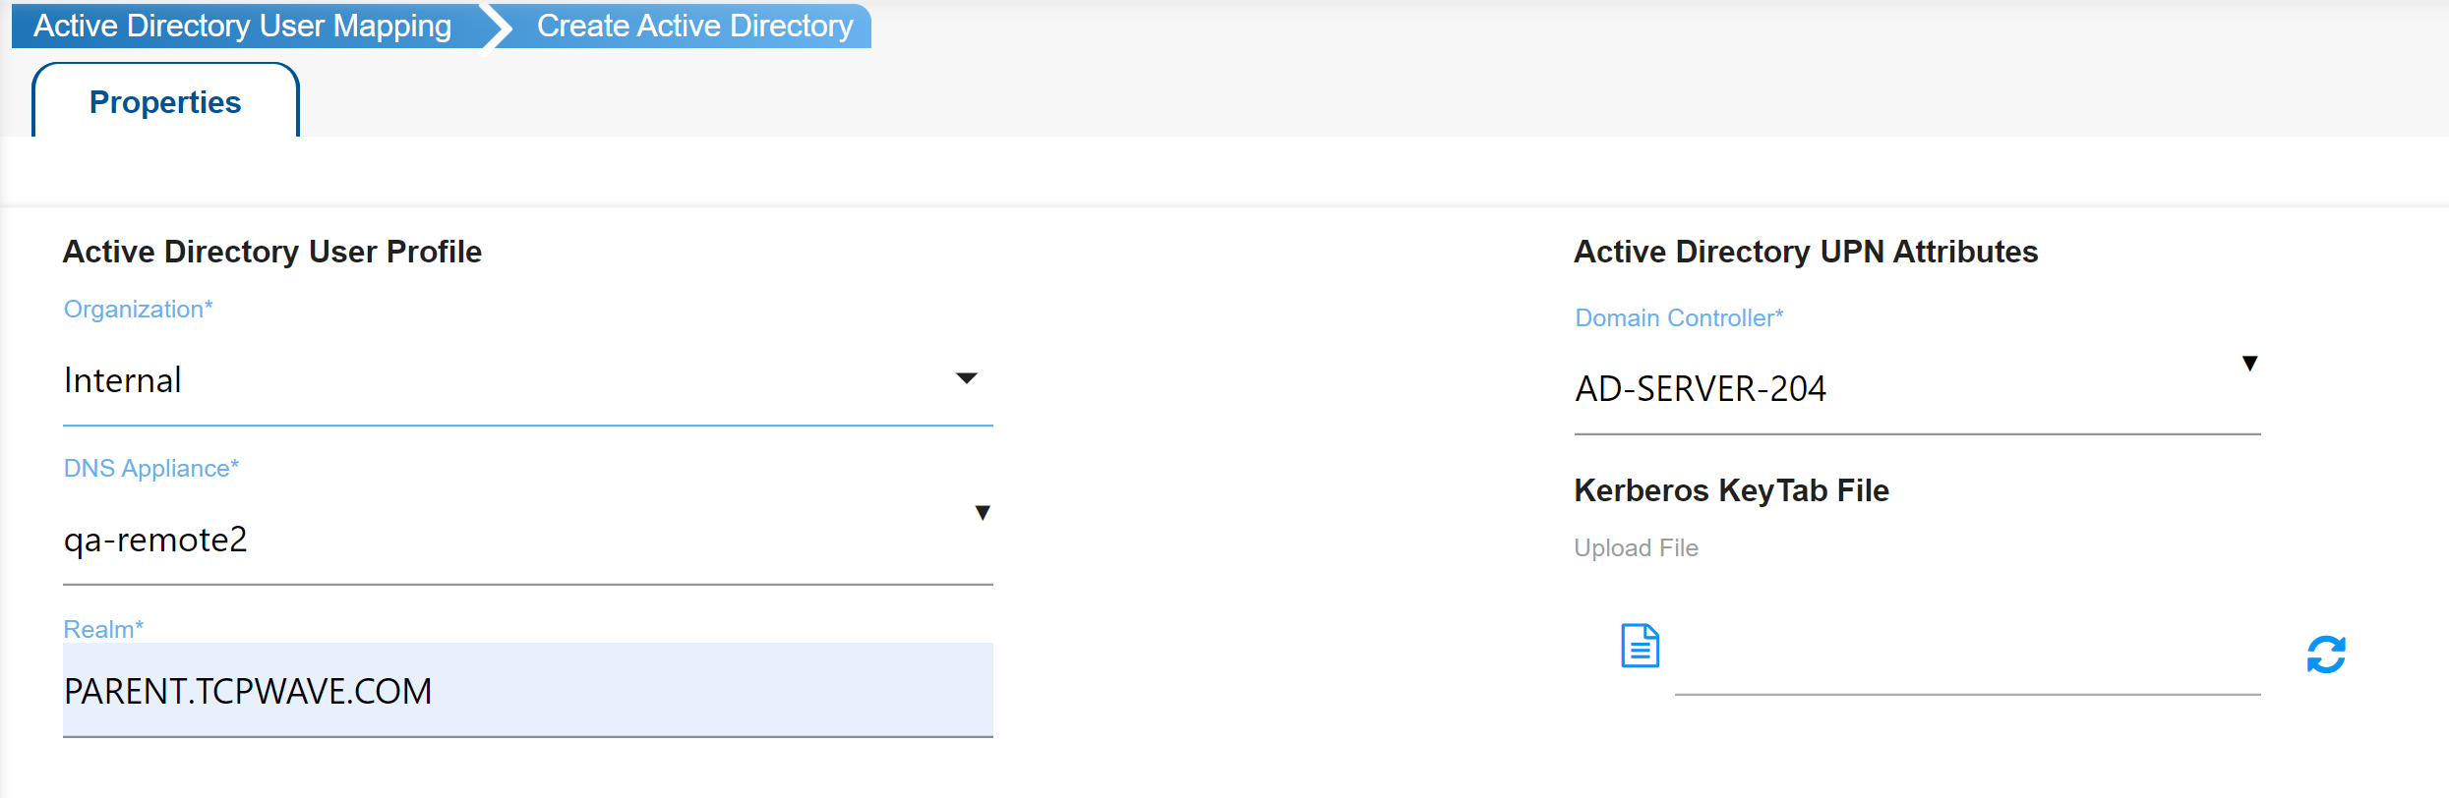This screenshot has width=2449, height=798.
Task: Click the DNS Appliance* label
Action: 151,469
